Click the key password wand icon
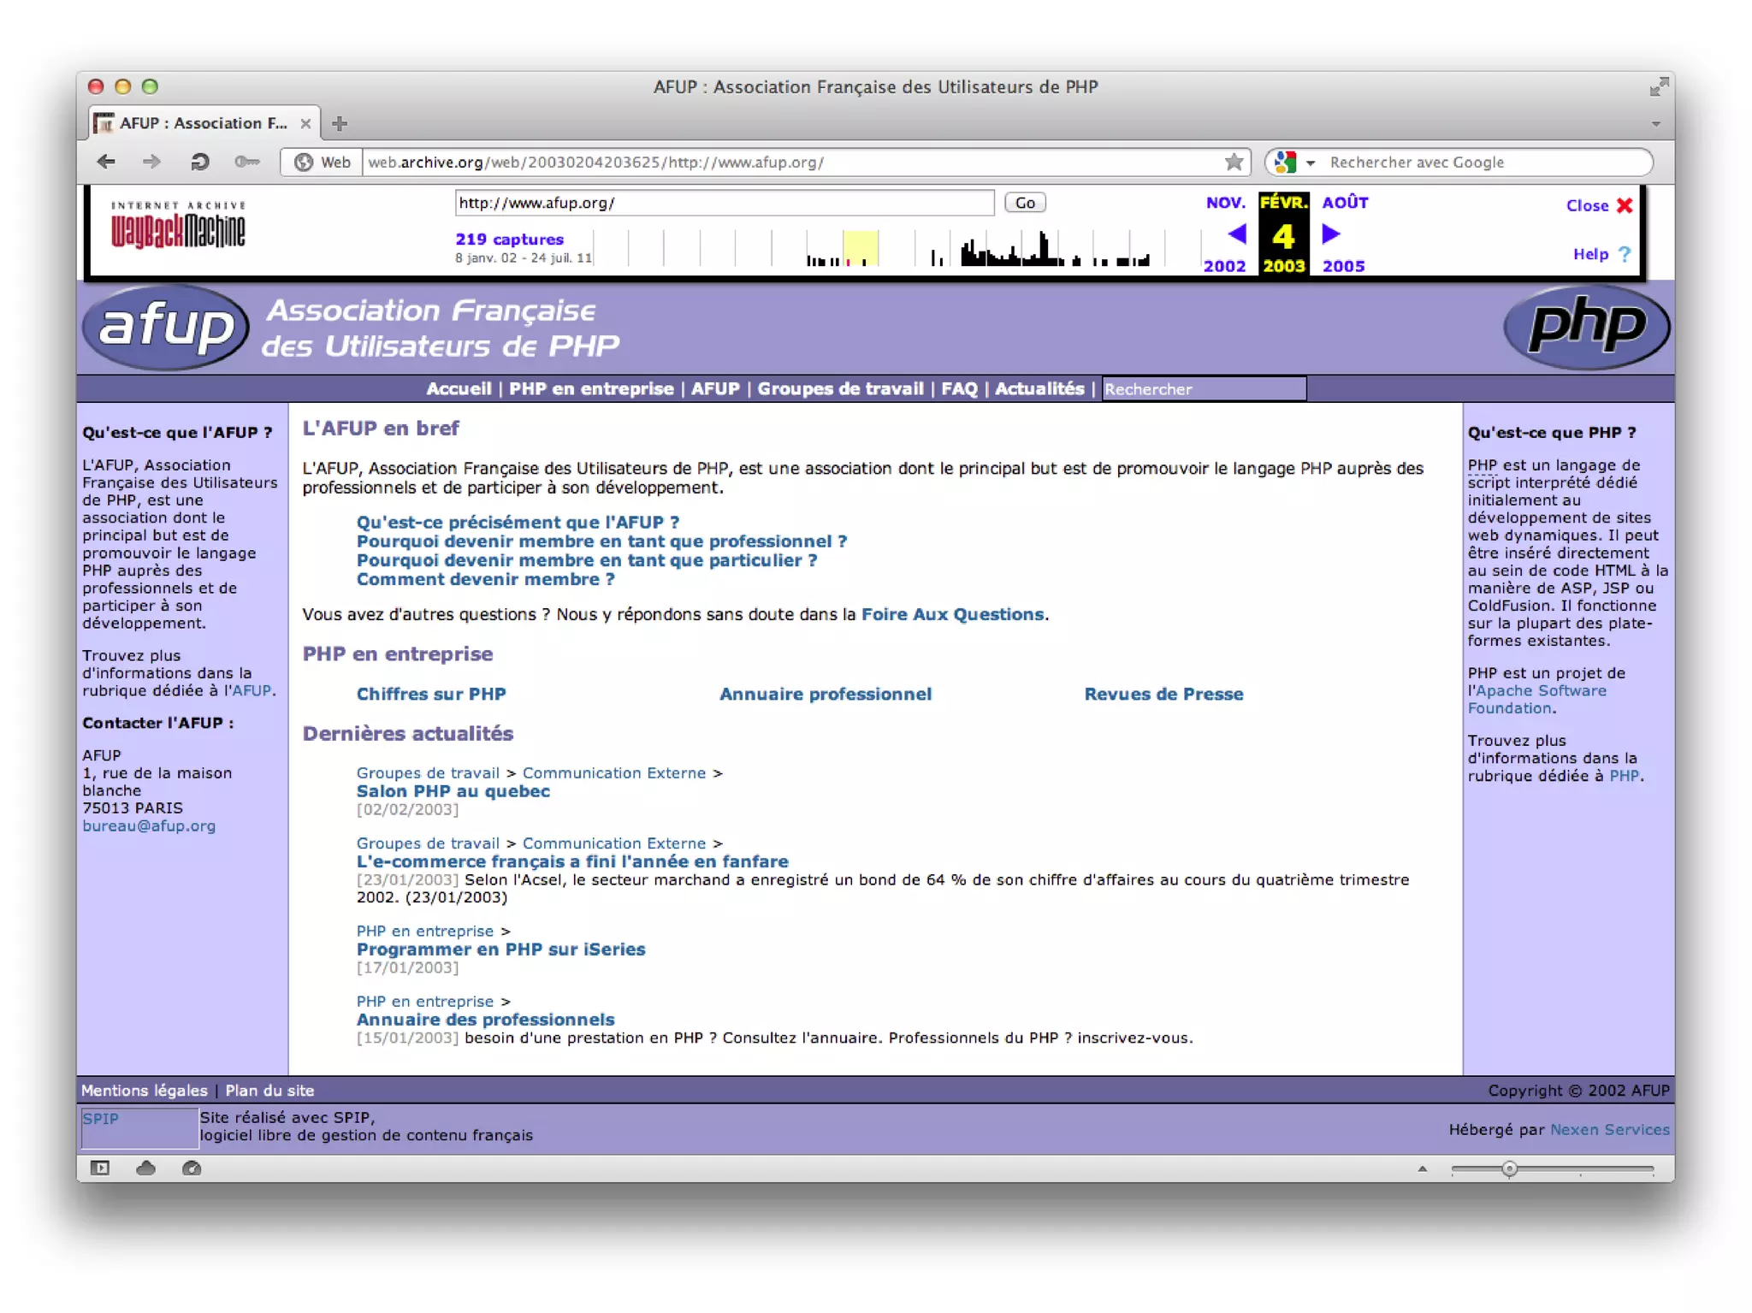Screen dimensions: 1752x1313 click(x=246, y=162)
